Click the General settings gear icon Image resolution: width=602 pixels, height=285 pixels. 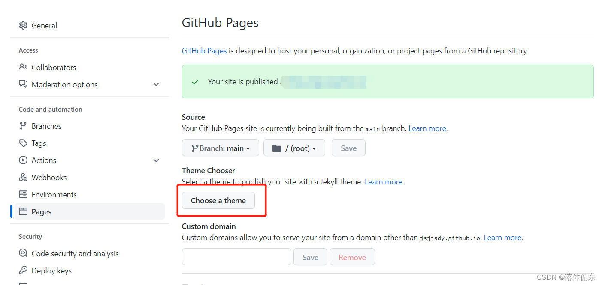[23, 25]
